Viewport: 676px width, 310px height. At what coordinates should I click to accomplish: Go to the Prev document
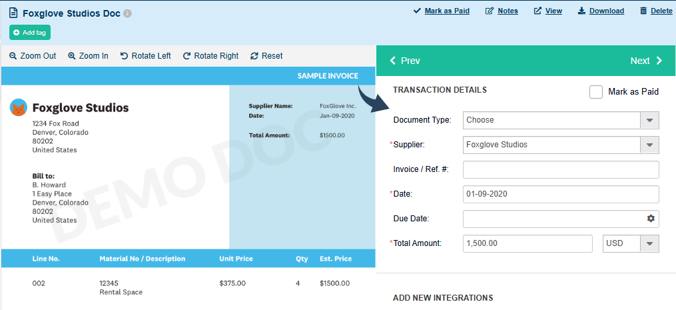click(405, 61)
